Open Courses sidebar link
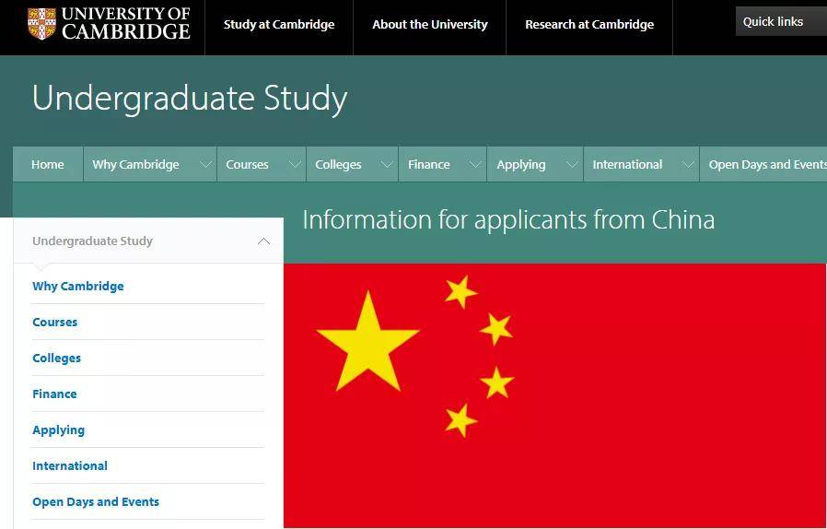The image size is (827, 529). click(x=55, y=322)
